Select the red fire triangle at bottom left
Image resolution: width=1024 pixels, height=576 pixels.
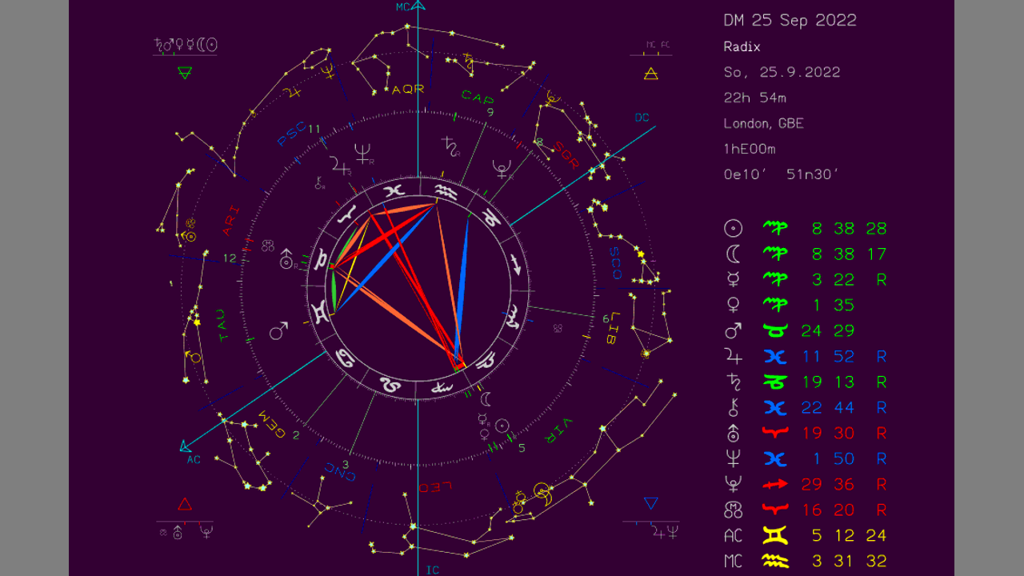[x=185, y=504]
